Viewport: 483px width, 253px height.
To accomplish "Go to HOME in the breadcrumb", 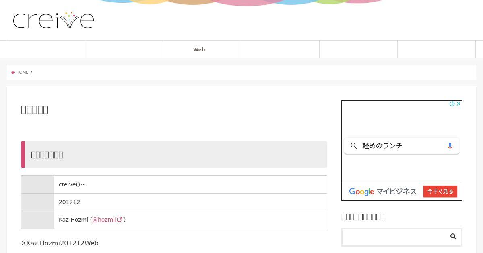I will pyautogui.click(x=22, y=73).
